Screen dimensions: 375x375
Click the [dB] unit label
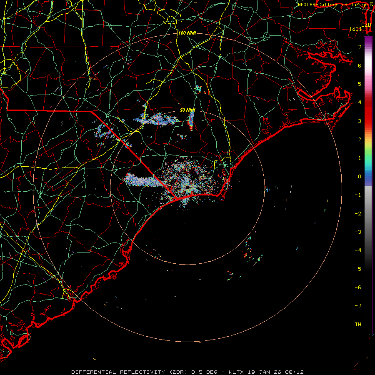click(x=356, y=29)
